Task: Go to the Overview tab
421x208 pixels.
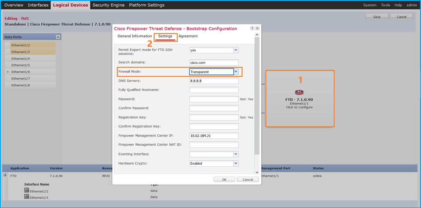Action: [x=14, y=5]
